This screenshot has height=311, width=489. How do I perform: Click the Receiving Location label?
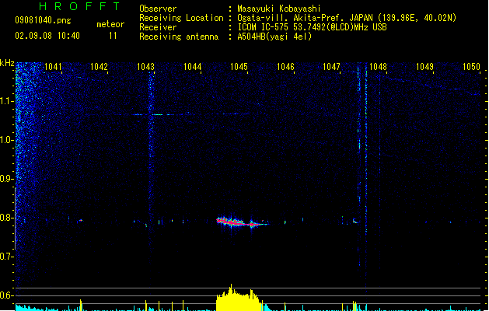pos(181,18)
